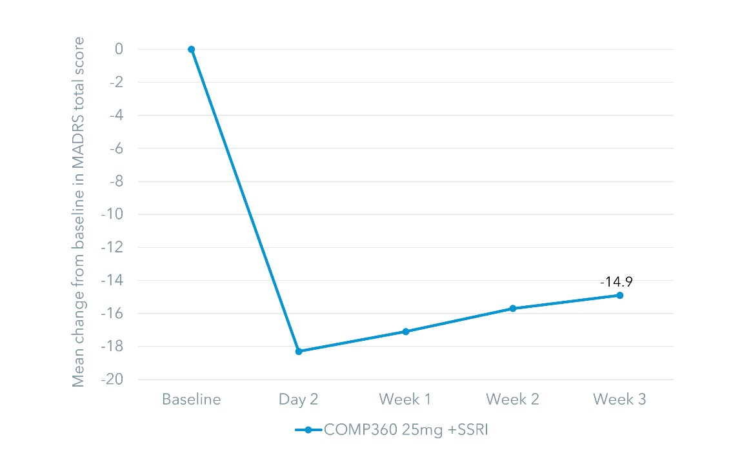Select the Week 2 data point
Image resolution: width=751 pixels, height=466 pixels.
point(513,309)
